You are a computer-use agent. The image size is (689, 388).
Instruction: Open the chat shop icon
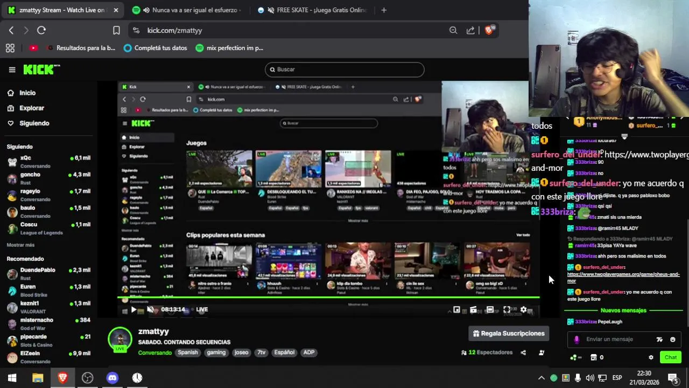(594, 357)
